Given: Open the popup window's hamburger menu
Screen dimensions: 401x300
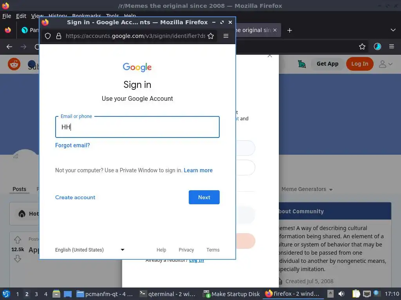Looking at the screenshot, I should [226, 36].
